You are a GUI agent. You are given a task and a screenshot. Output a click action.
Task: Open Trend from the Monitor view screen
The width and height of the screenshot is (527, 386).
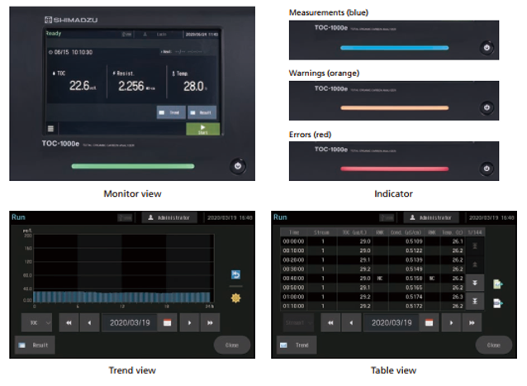(x=171, y=112)
